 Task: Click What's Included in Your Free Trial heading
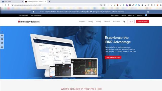coord(81,89)
